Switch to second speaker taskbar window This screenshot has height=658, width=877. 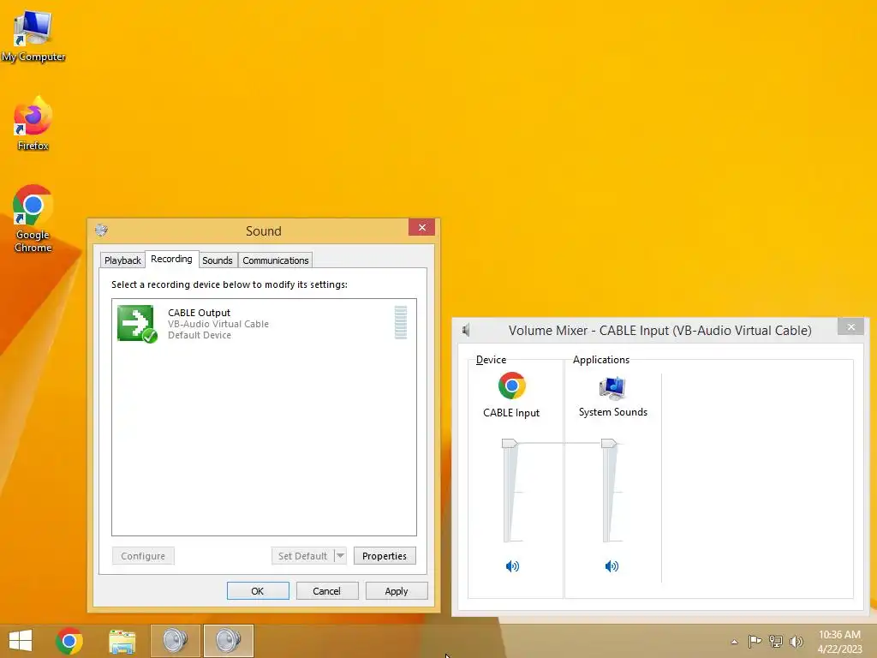[228, 641]
